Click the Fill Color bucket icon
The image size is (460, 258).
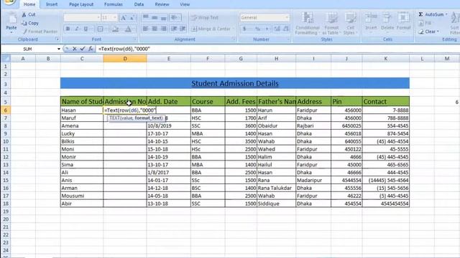coord(115,29)
